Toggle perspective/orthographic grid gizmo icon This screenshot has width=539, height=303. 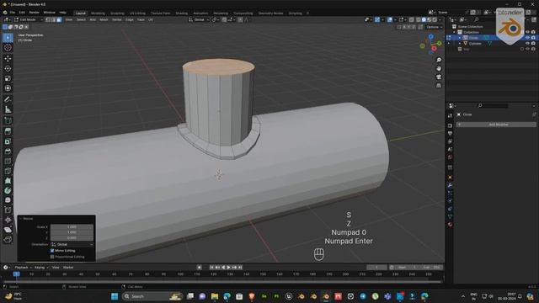tap(439, 85)
